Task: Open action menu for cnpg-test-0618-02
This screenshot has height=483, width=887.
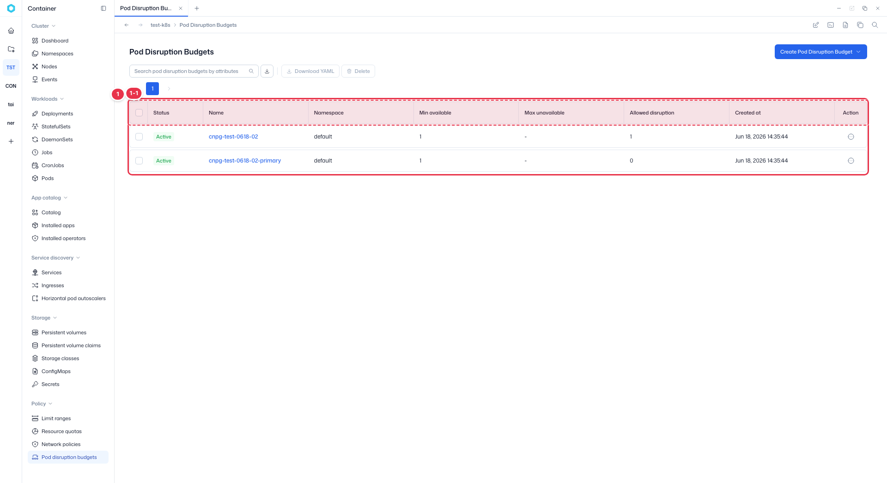Action: point(851,137)
